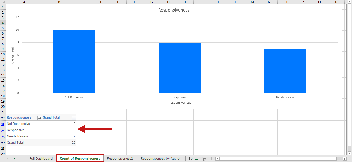Image resolution: width=352 pixels, height=162 pixels.
Task: Select row 22 header
Action: 3,118
